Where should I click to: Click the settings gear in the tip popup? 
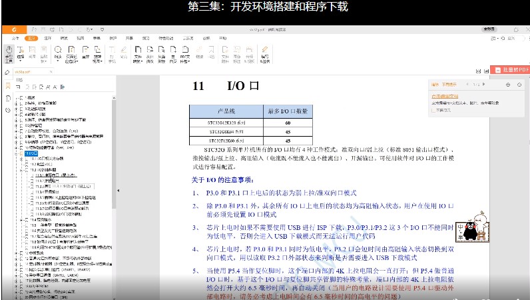point(507,85)
